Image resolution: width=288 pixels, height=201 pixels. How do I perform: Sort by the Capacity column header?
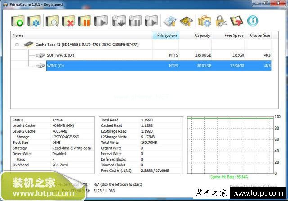click(195, 35)
